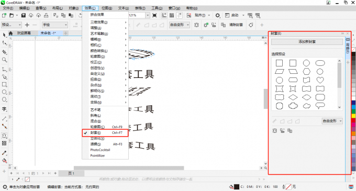356x191 pixels.
Task: Click the speech bubble envelope preset
Action: coord(320,106)
